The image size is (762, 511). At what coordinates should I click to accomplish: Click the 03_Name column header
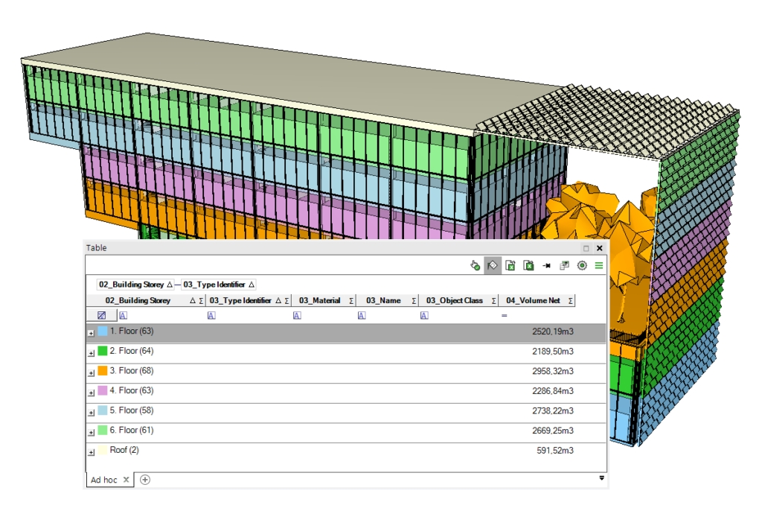tap(382, 301)
